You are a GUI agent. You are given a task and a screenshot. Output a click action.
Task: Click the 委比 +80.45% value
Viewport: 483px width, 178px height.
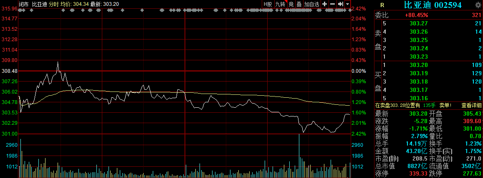click(x=417, y=15)
